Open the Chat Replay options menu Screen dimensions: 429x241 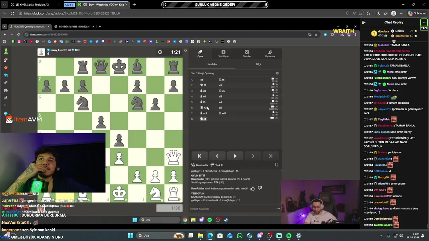point(424,22)
